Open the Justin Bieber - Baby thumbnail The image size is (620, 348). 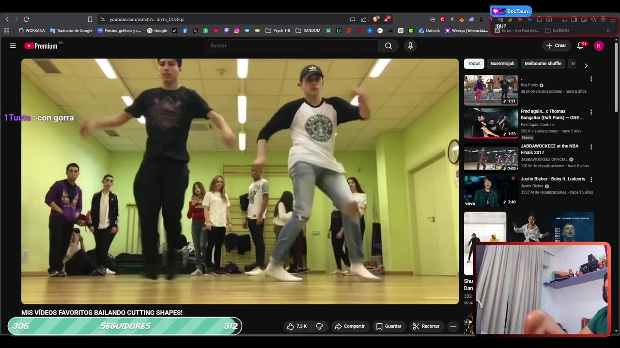(491, 191)
